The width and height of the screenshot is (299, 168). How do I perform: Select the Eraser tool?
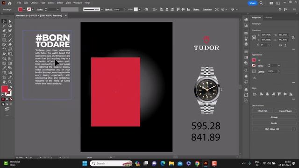[10, 45]
